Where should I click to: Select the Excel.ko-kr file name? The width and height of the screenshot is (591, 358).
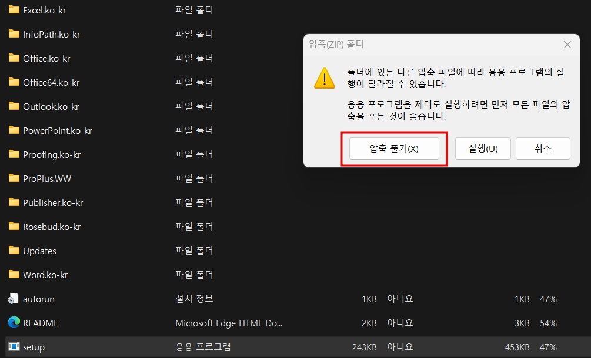click(x=45, y=11)
